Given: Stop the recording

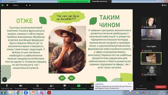Looking at the screenshot, I should click(30, 5).
